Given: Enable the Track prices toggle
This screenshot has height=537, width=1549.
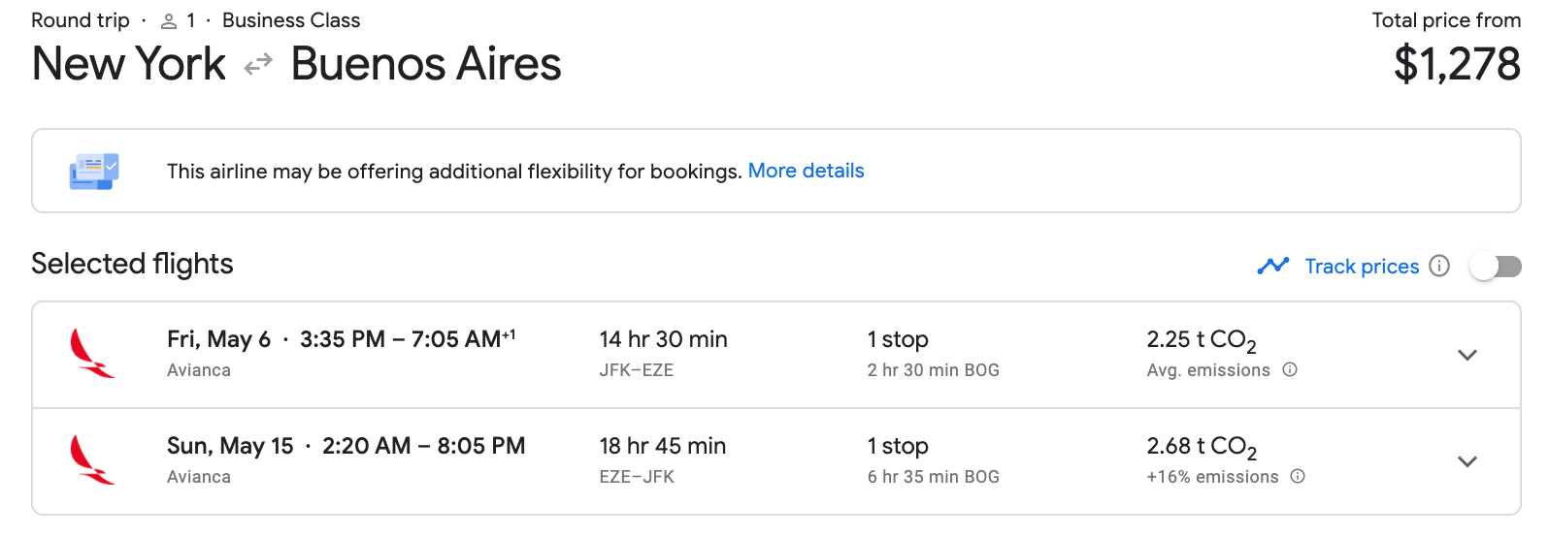Looking at the screenshot, I should click(1496, 266).
